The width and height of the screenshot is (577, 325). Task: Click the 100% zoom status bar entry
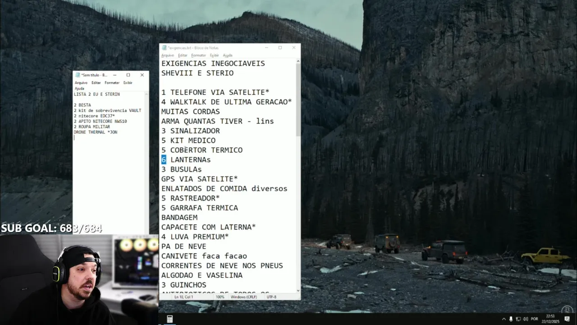pos(220,297)
